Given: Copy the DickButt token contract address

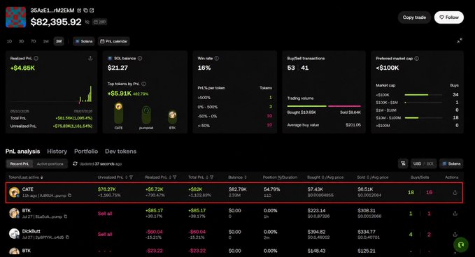Looking at the screenshot, I should tap(67, 237).
